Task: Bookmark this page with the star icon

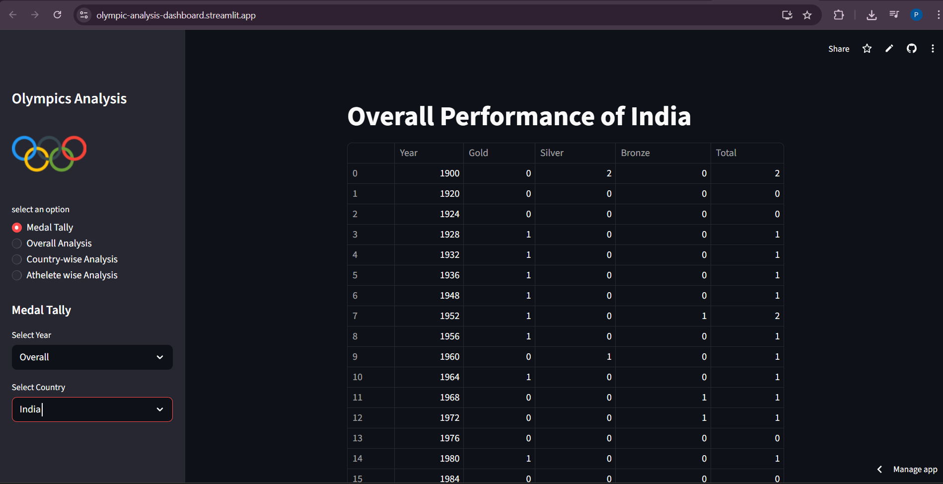Action: [807, 15]
